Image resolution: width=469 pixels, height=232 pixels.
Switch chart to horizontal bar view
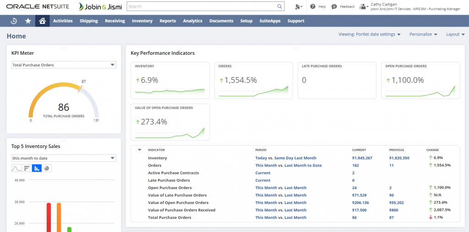[x=27, y=169]
